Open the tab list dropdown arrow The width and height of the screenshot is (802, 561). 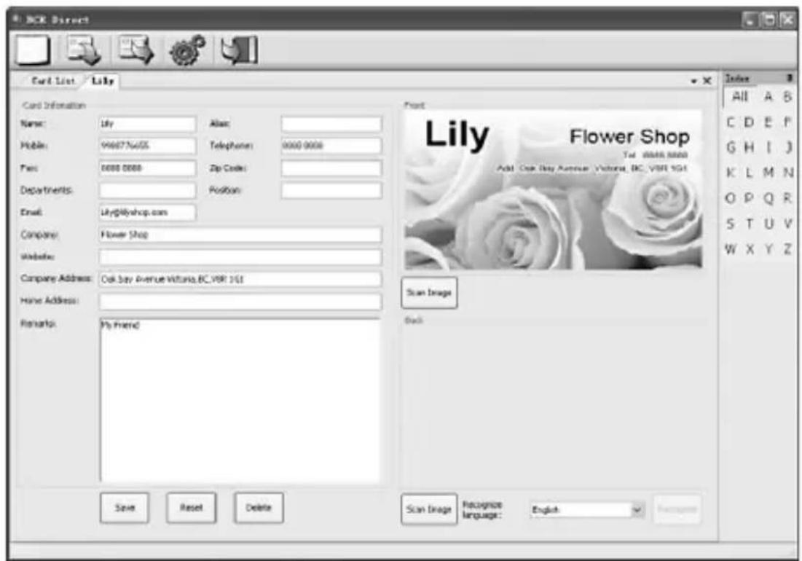pos(694,81)
